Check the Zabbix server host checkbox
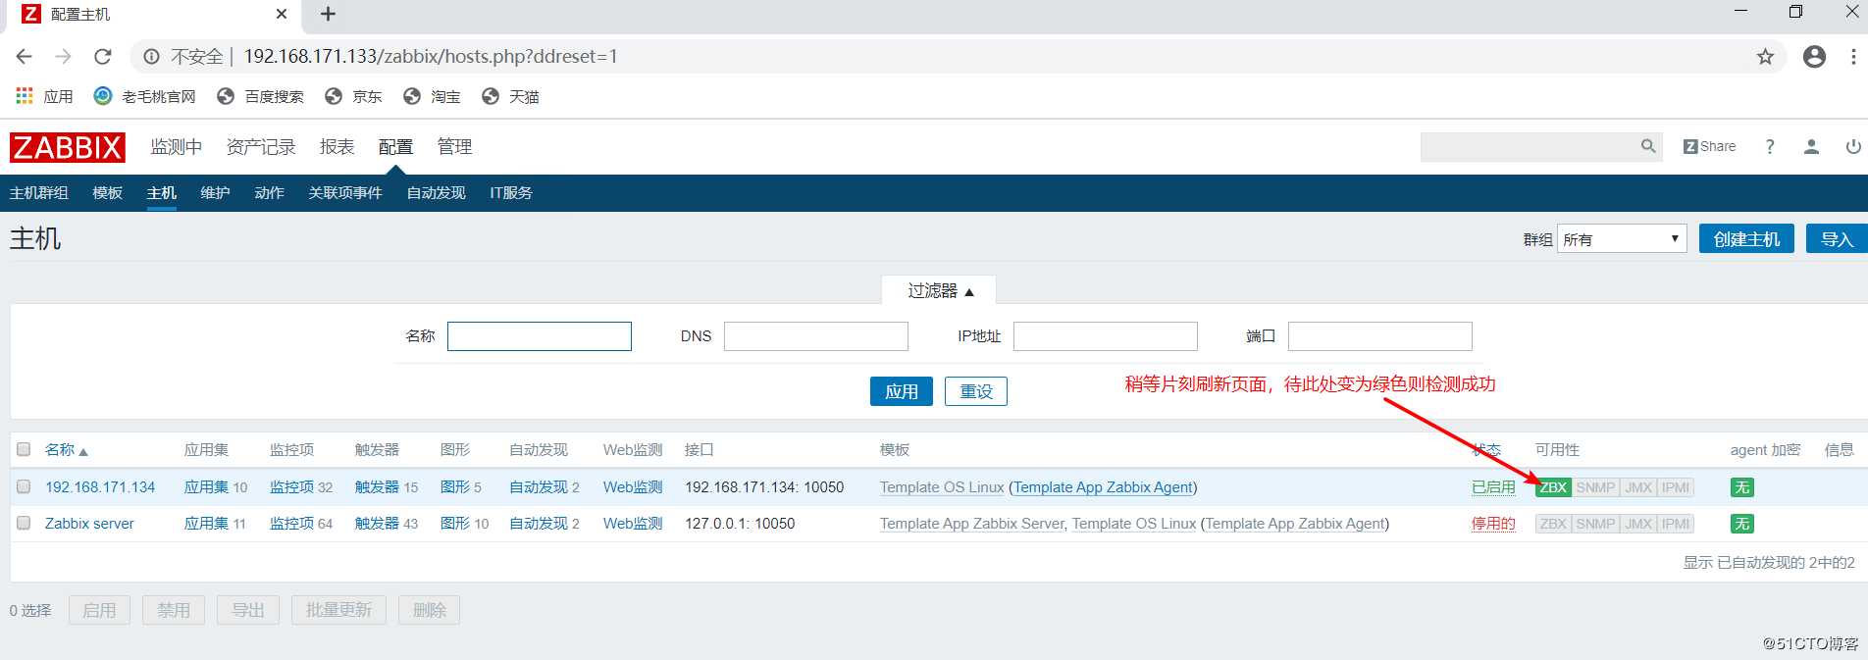The width and height of the screenshot is (1868, 660). click(x=24, y=523)
